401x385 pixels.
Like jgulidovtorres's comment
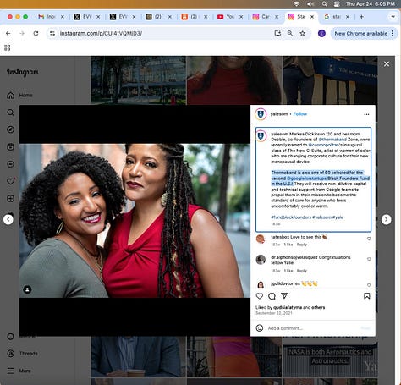click(369, 285)
